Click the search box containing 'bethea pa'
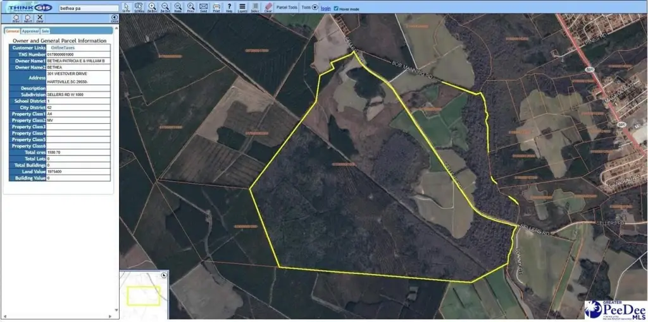The width and height of the screenshot is (648, 322). click(88, 9)
